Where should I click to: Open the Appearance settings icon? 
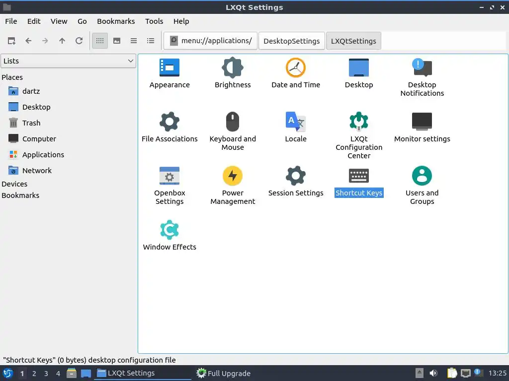click(170, 67)
